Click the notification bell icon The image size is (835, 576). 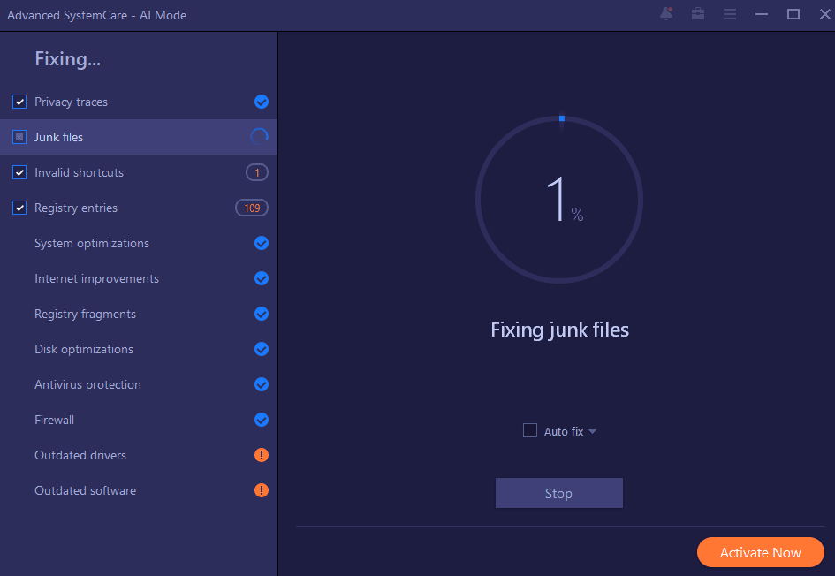pyautogui.click(x=666, y=14)
